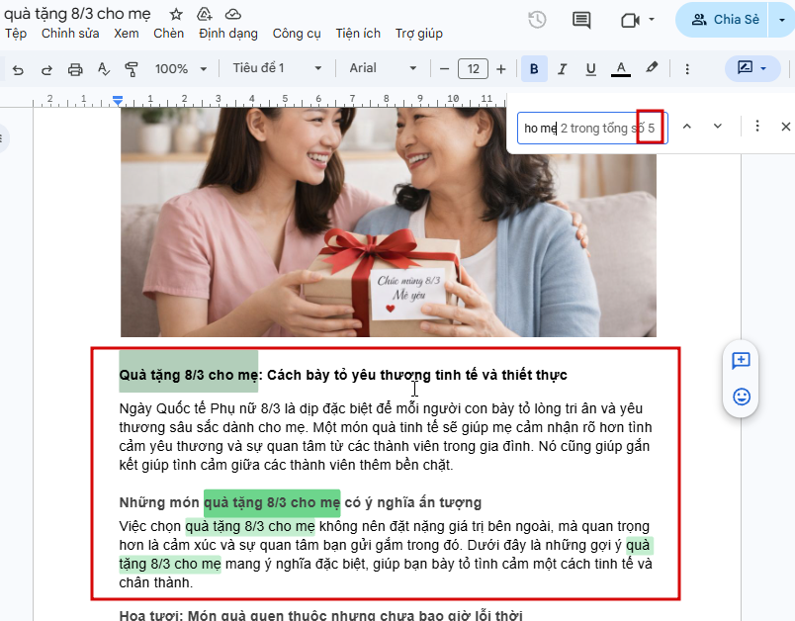Check the cloud document status icon
The width and height of the screenshot is (795, 621).
pyautogui.click(x=232, y=14)
